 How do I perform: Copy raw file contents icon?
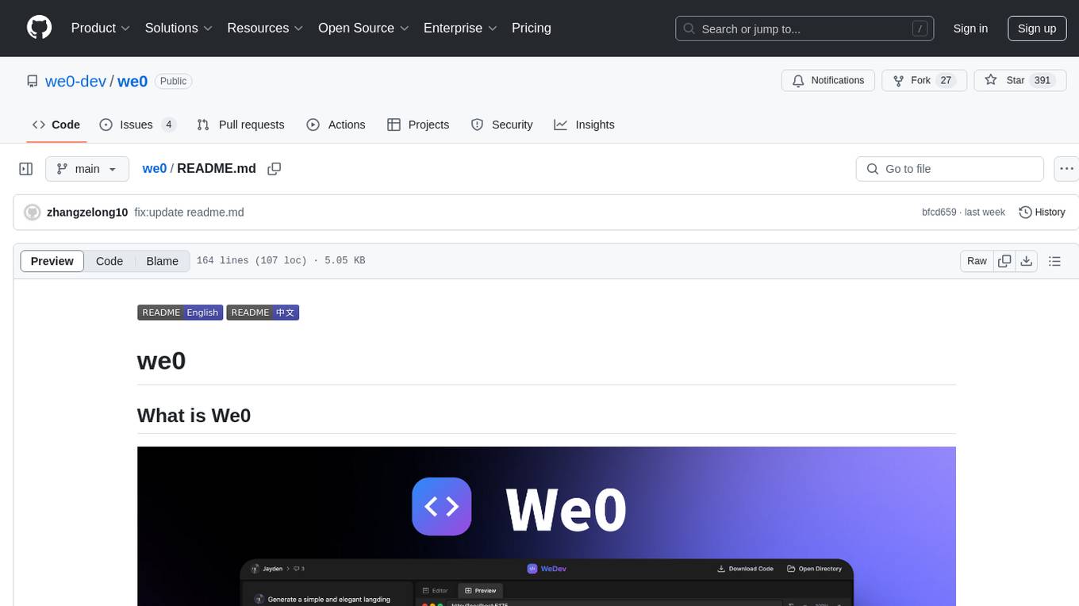click(1004, 261)
